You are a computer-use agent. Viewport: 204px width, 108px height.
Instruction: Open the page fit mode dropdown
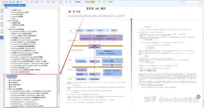tap(79, 2)
